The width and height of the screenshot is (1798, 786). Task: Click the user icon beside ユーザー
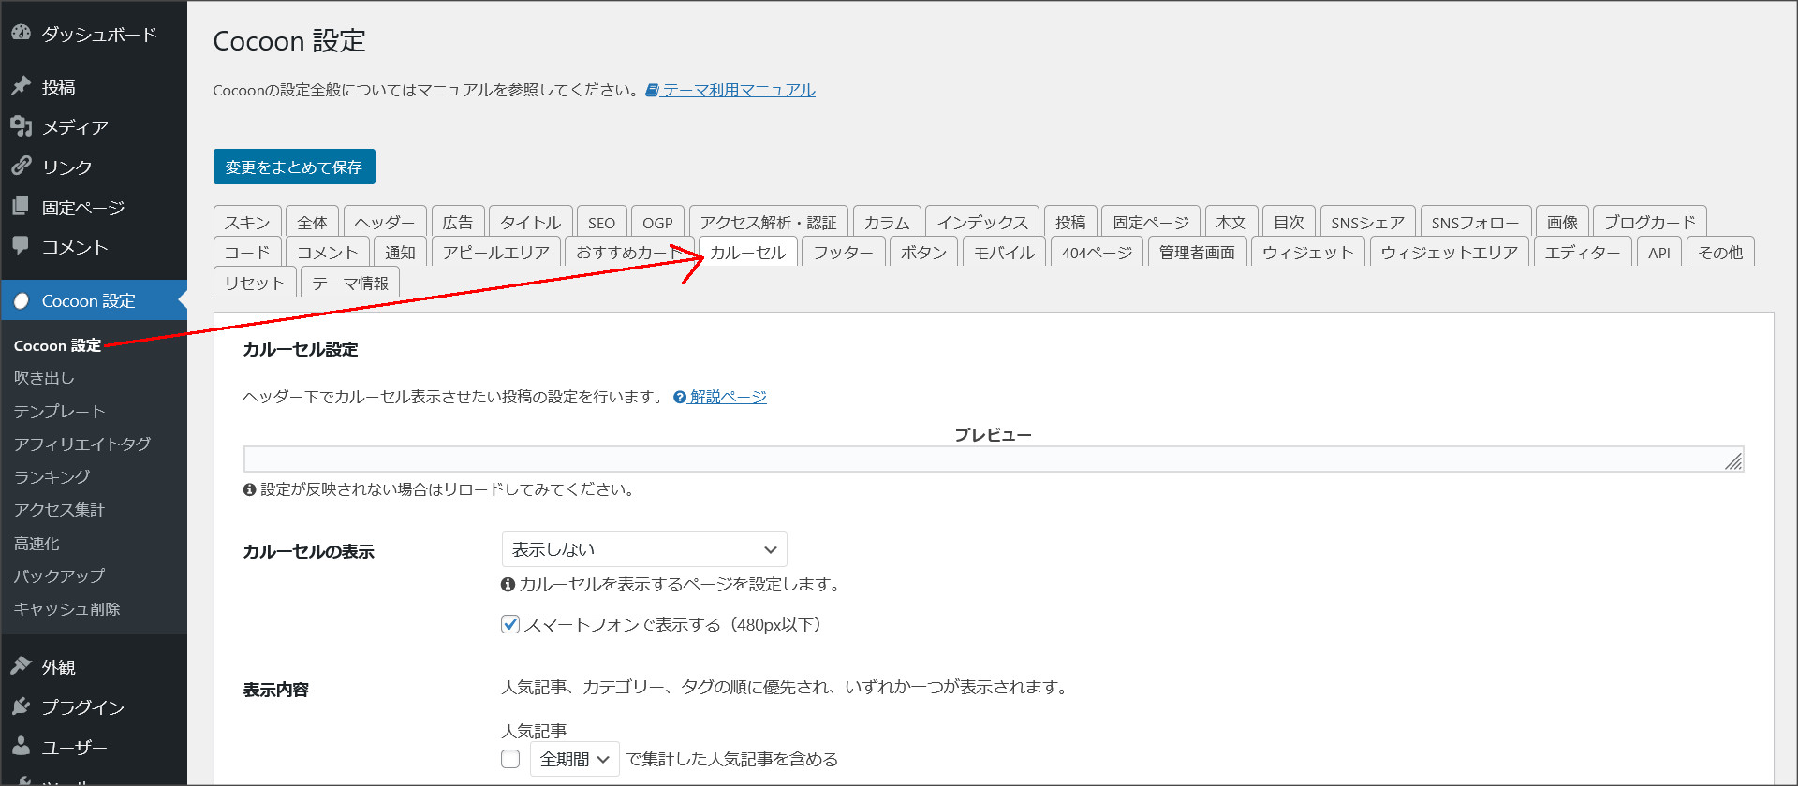tap(21, 747)
